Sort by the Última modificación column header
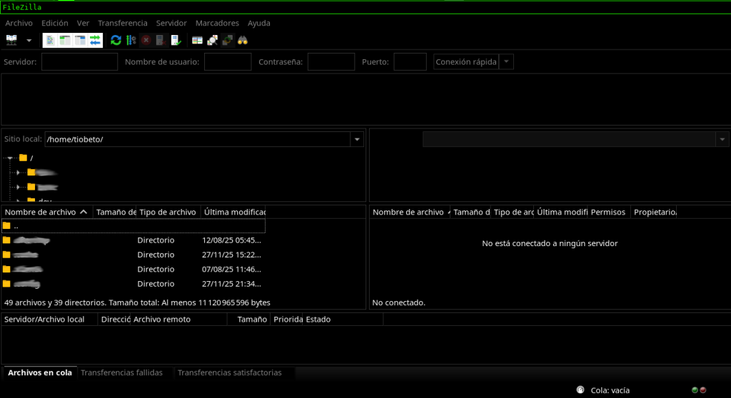The height and width of the screenshot is (398, 731). coord(233,212)
